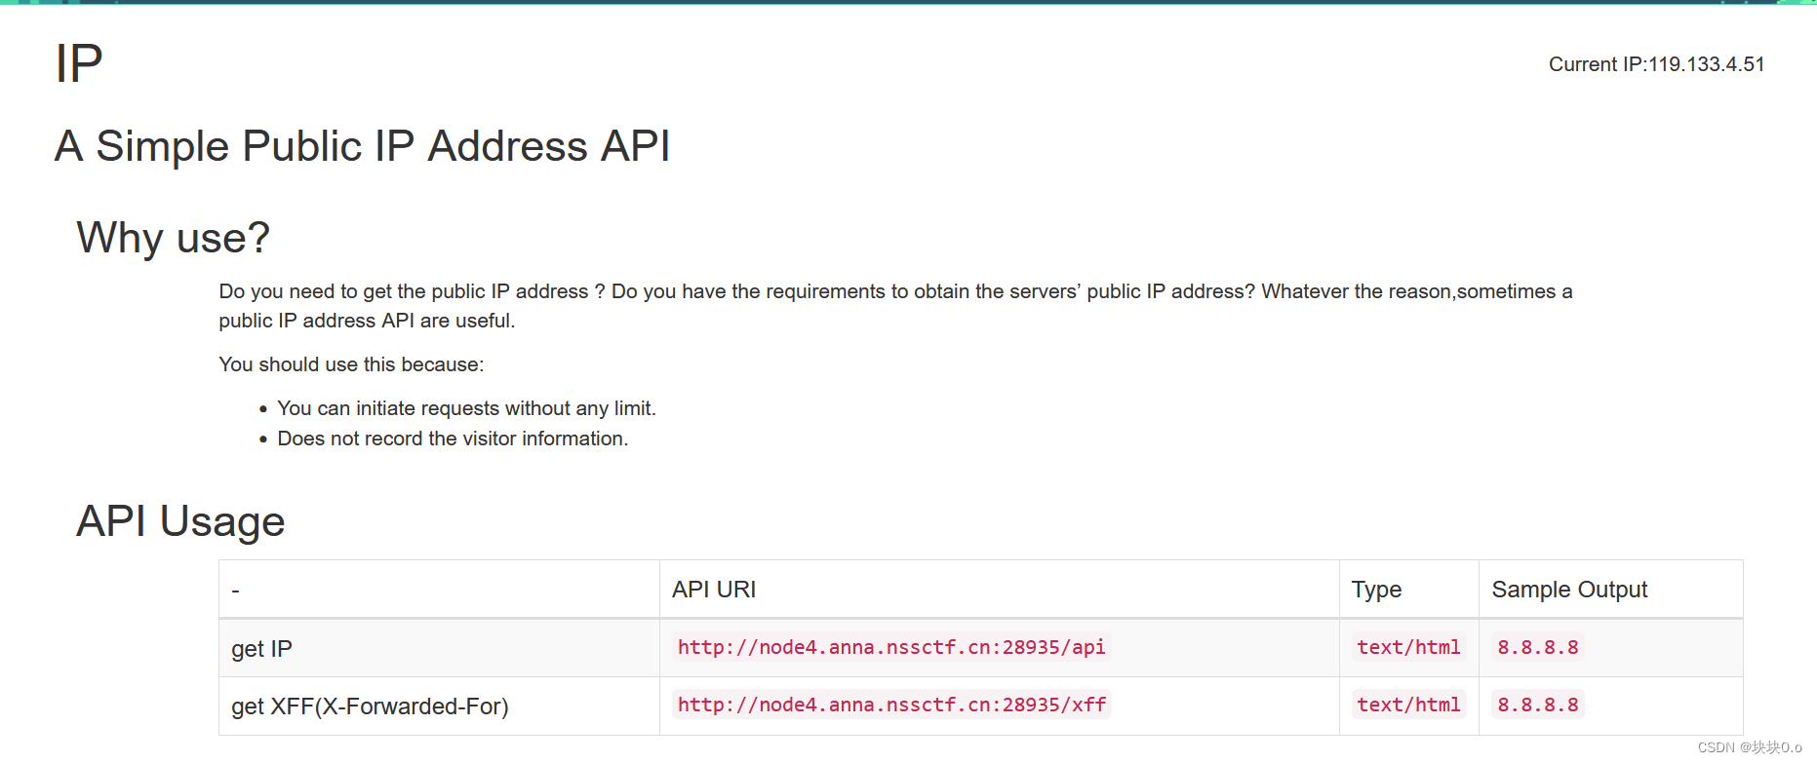Click text/html type in get IP row
Screen dimensions: 1817x763
1408,647
